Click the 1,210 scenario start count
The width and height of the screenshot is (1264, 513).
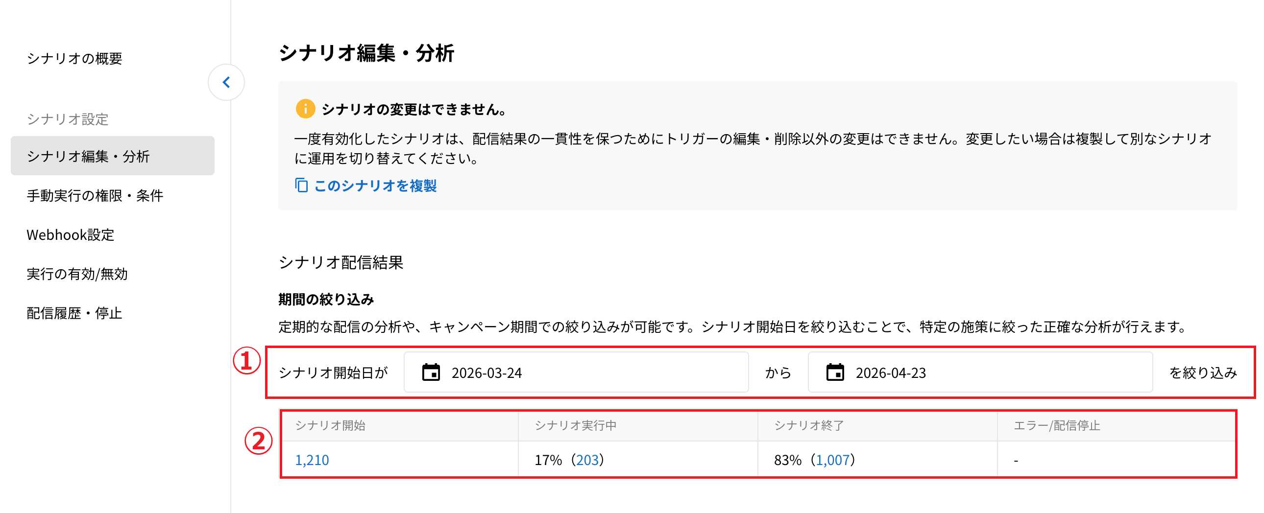pyautogui.click(x=312, y=460)
